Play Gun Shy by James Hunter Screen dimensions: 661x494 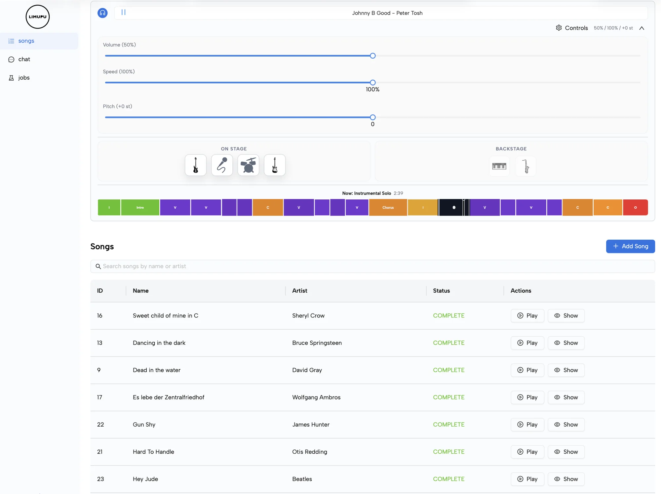[527, 425]
